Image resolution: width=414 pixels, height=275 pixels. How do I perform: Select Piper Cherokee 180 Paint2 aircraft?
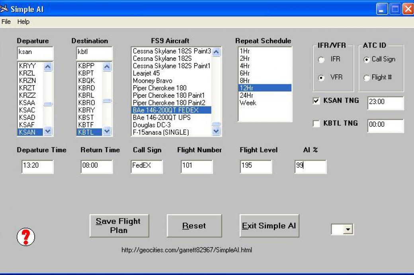point(172,103)
